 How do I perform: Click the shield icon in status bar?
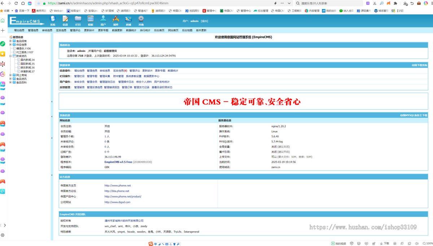click(352, 243)
